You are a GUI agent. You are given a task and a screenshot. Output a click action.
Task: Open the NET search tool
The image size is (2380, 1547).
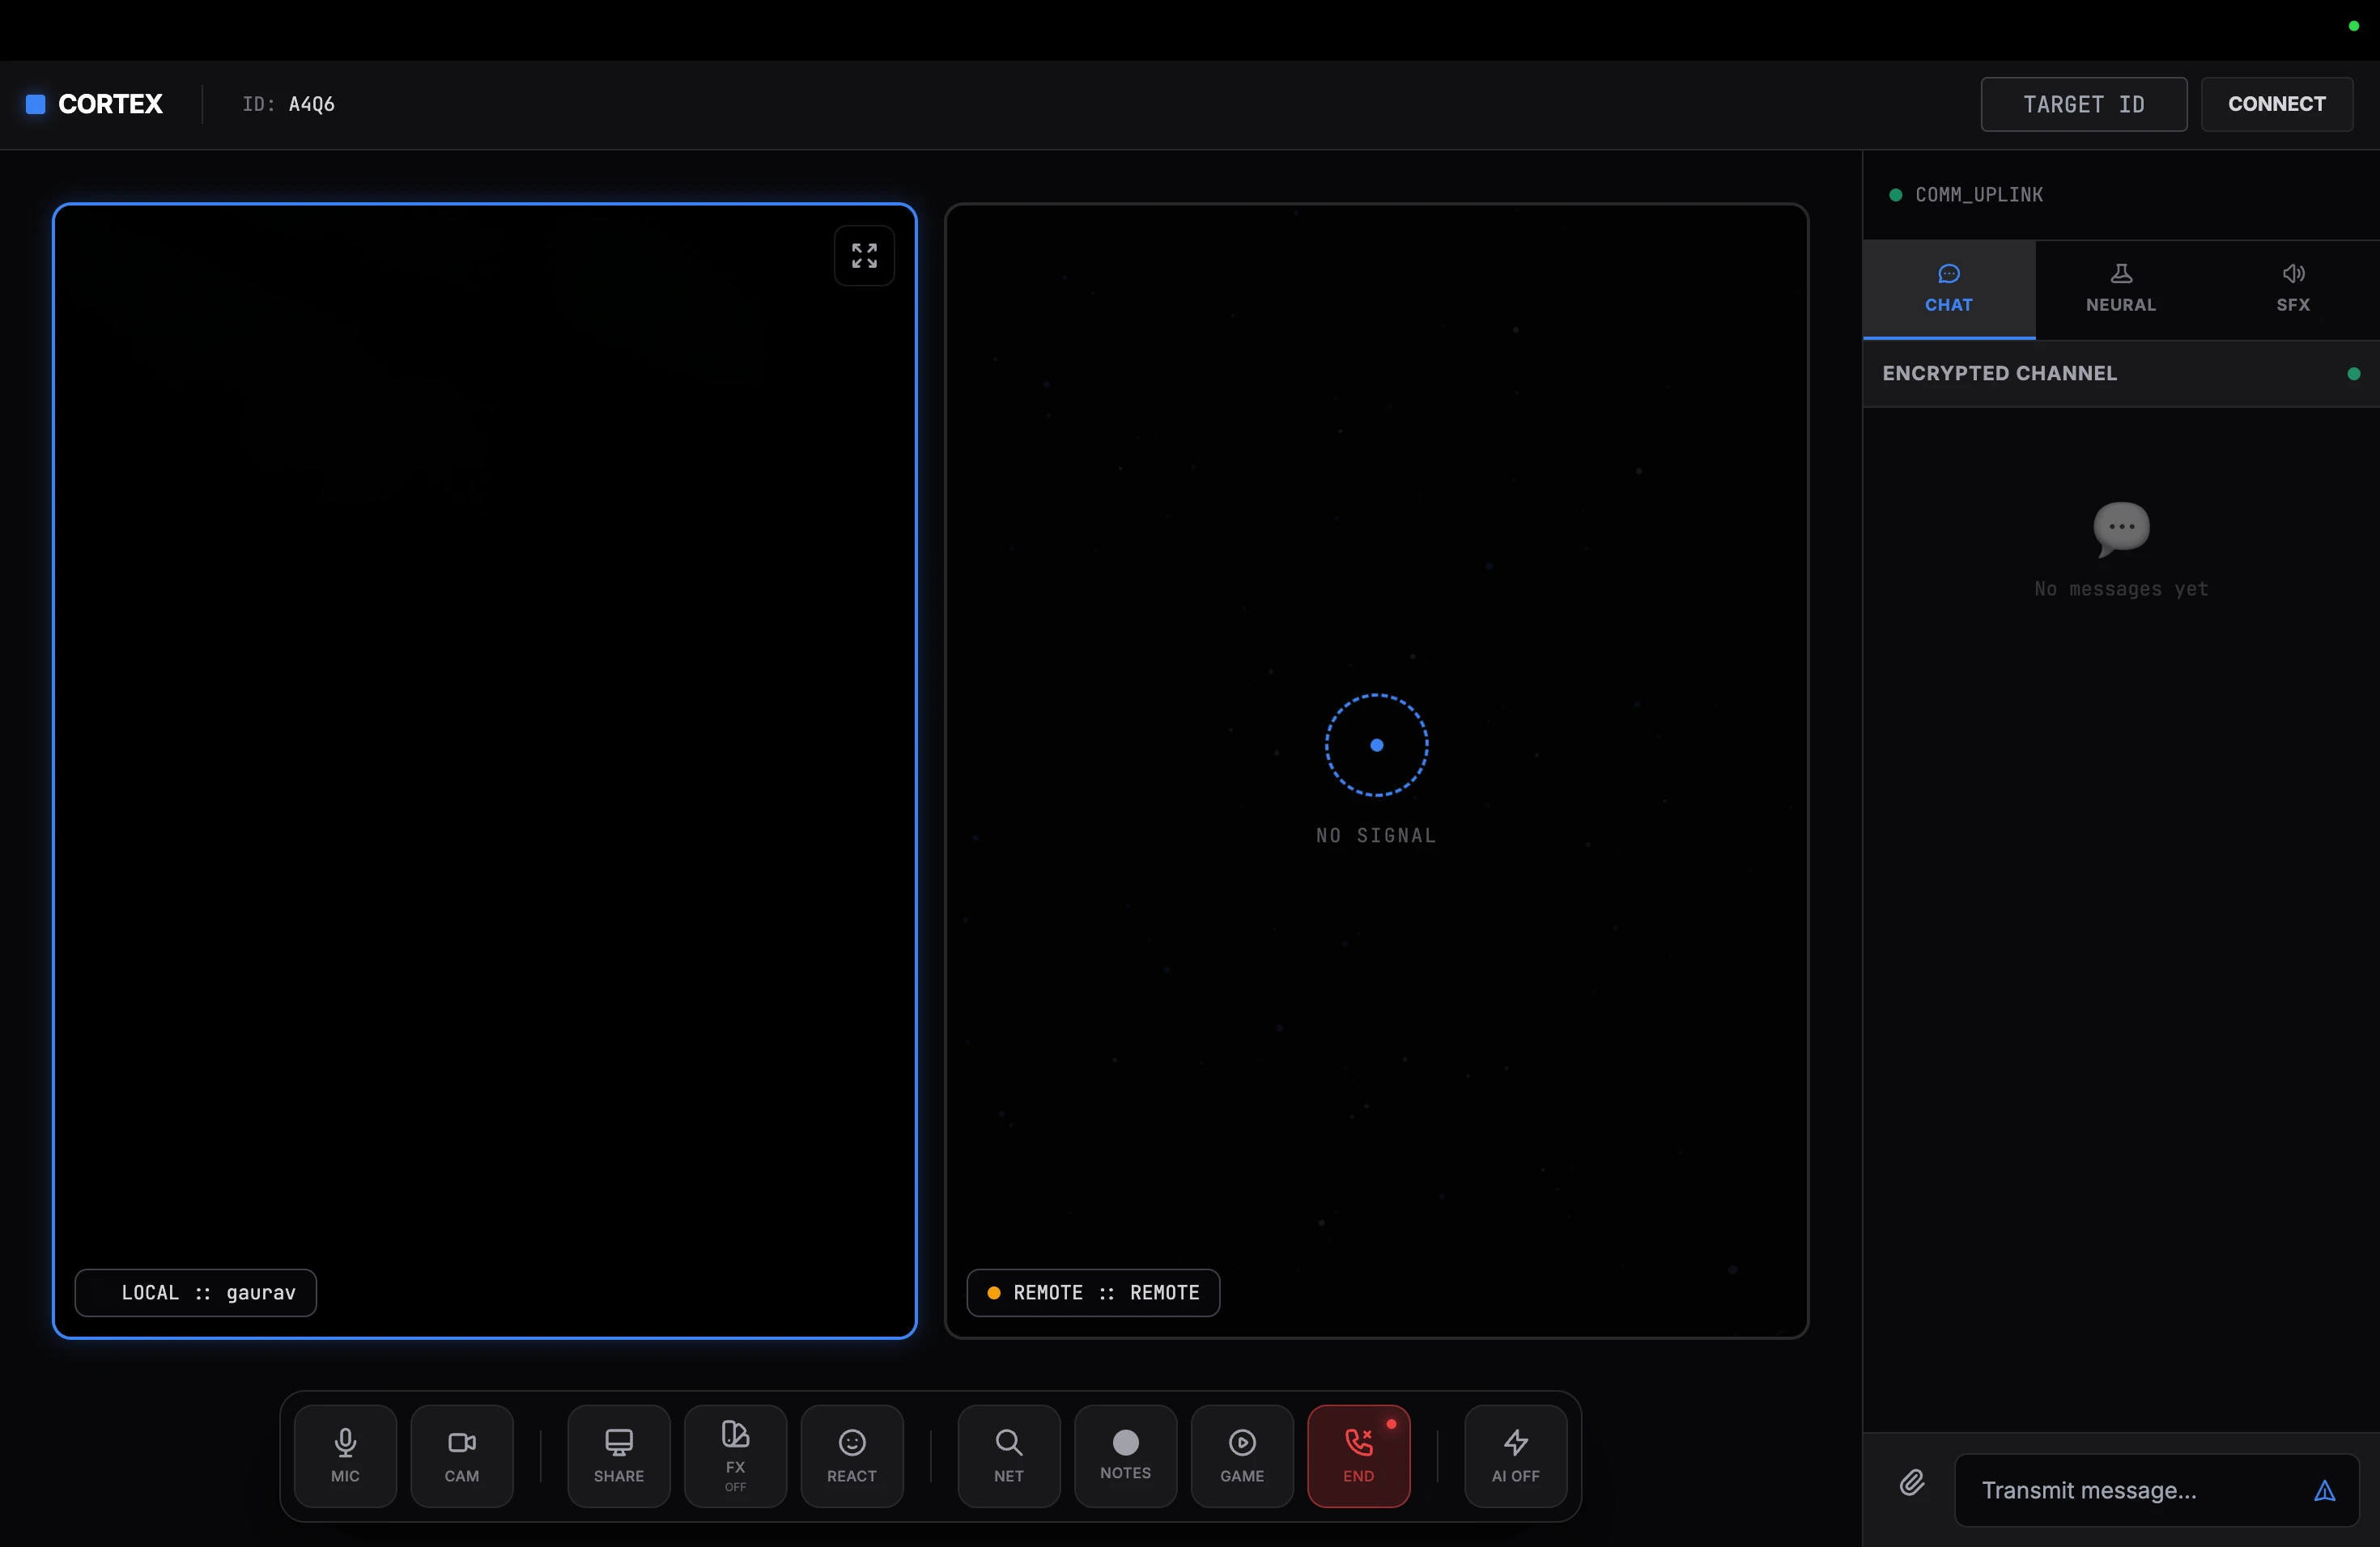(1008, 1455)
